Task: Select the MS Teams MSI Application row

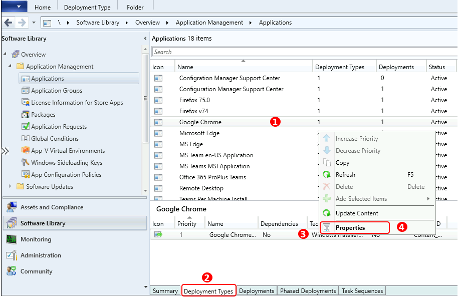Action: coord(235,166)
